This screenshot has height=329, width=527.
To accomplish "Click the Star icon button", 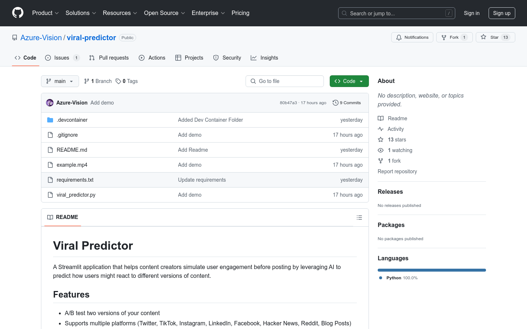I will point(484,37).
